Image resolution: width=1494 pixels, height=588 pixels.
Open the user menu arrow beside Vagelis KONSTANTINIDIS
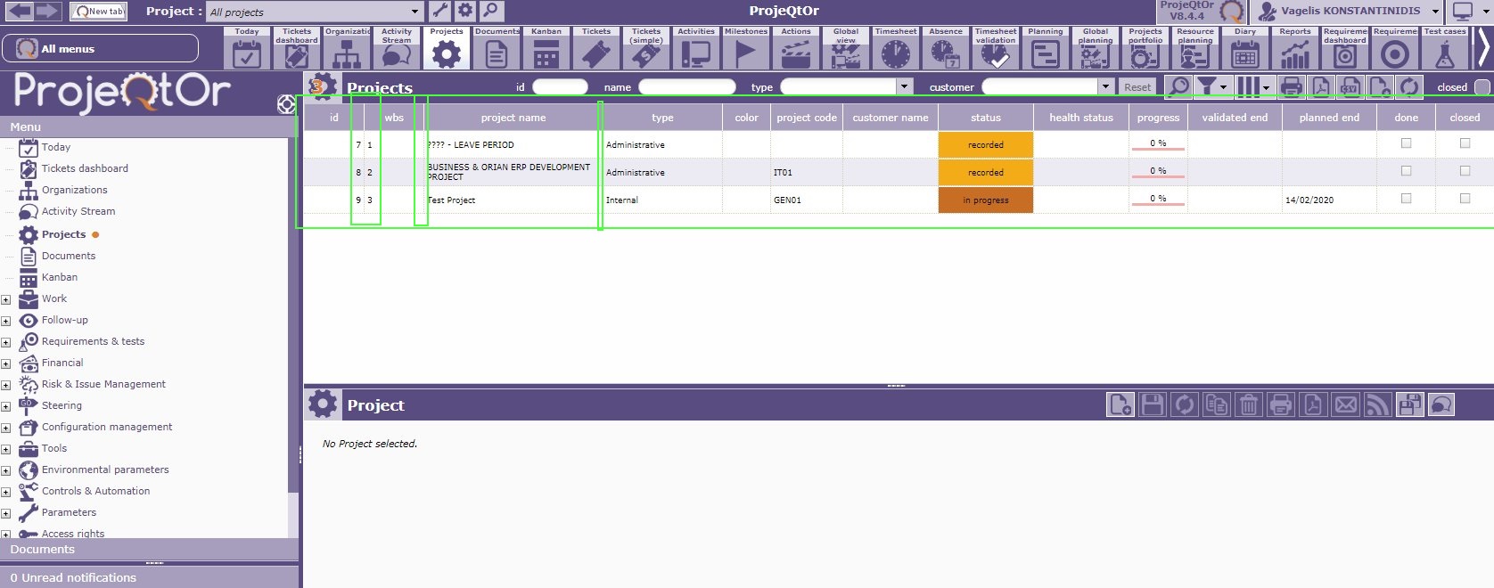[x=1434, y=12]
